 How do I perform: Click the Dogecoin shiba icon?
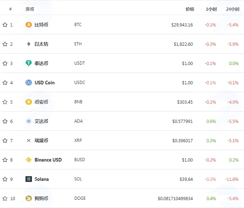coord(29,198)
